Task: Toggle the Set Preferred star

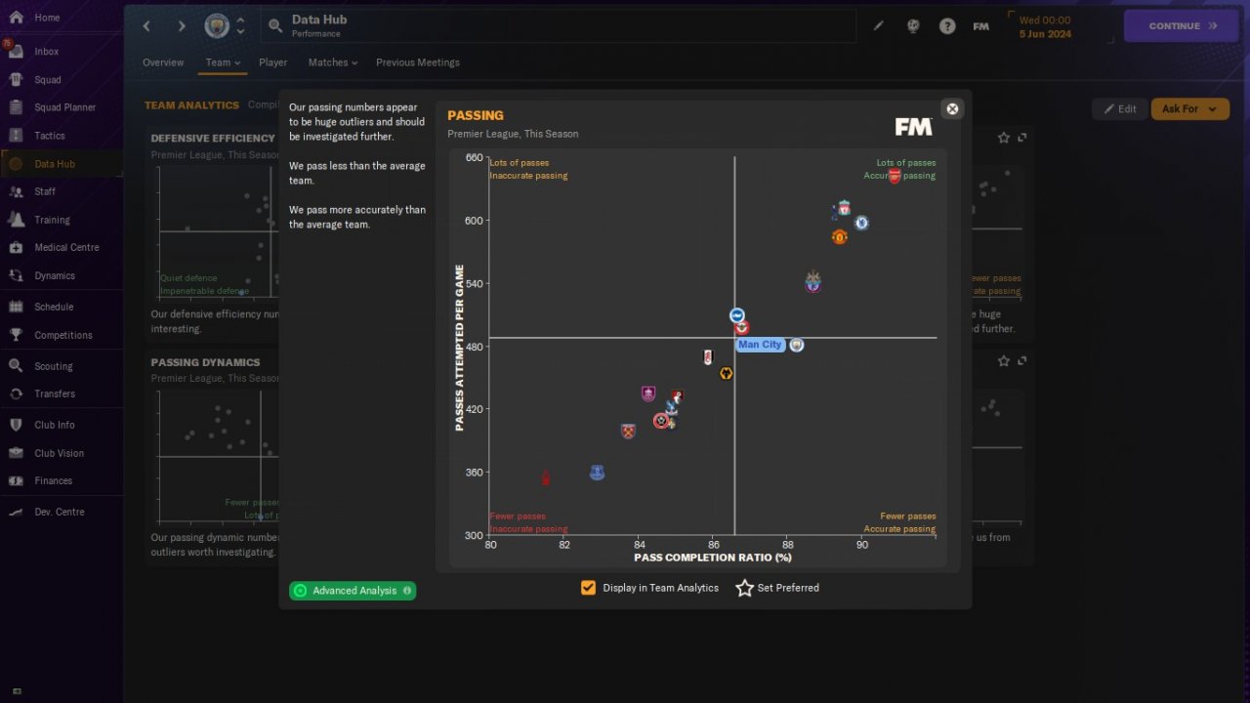Action: pyautogui.click(x=744, y=588)
